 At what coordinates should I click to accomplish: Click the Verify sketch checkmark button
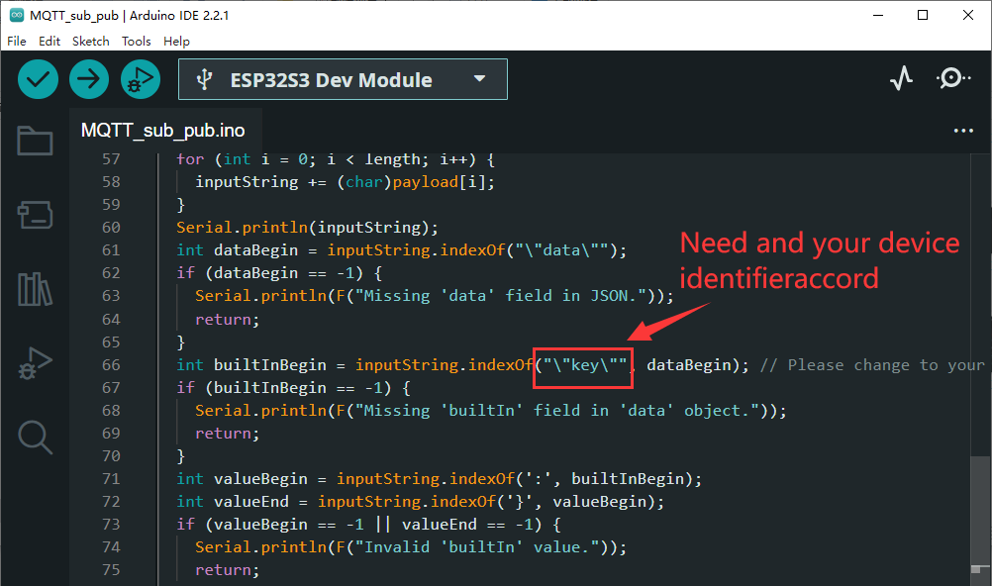[x=38, y=79]
